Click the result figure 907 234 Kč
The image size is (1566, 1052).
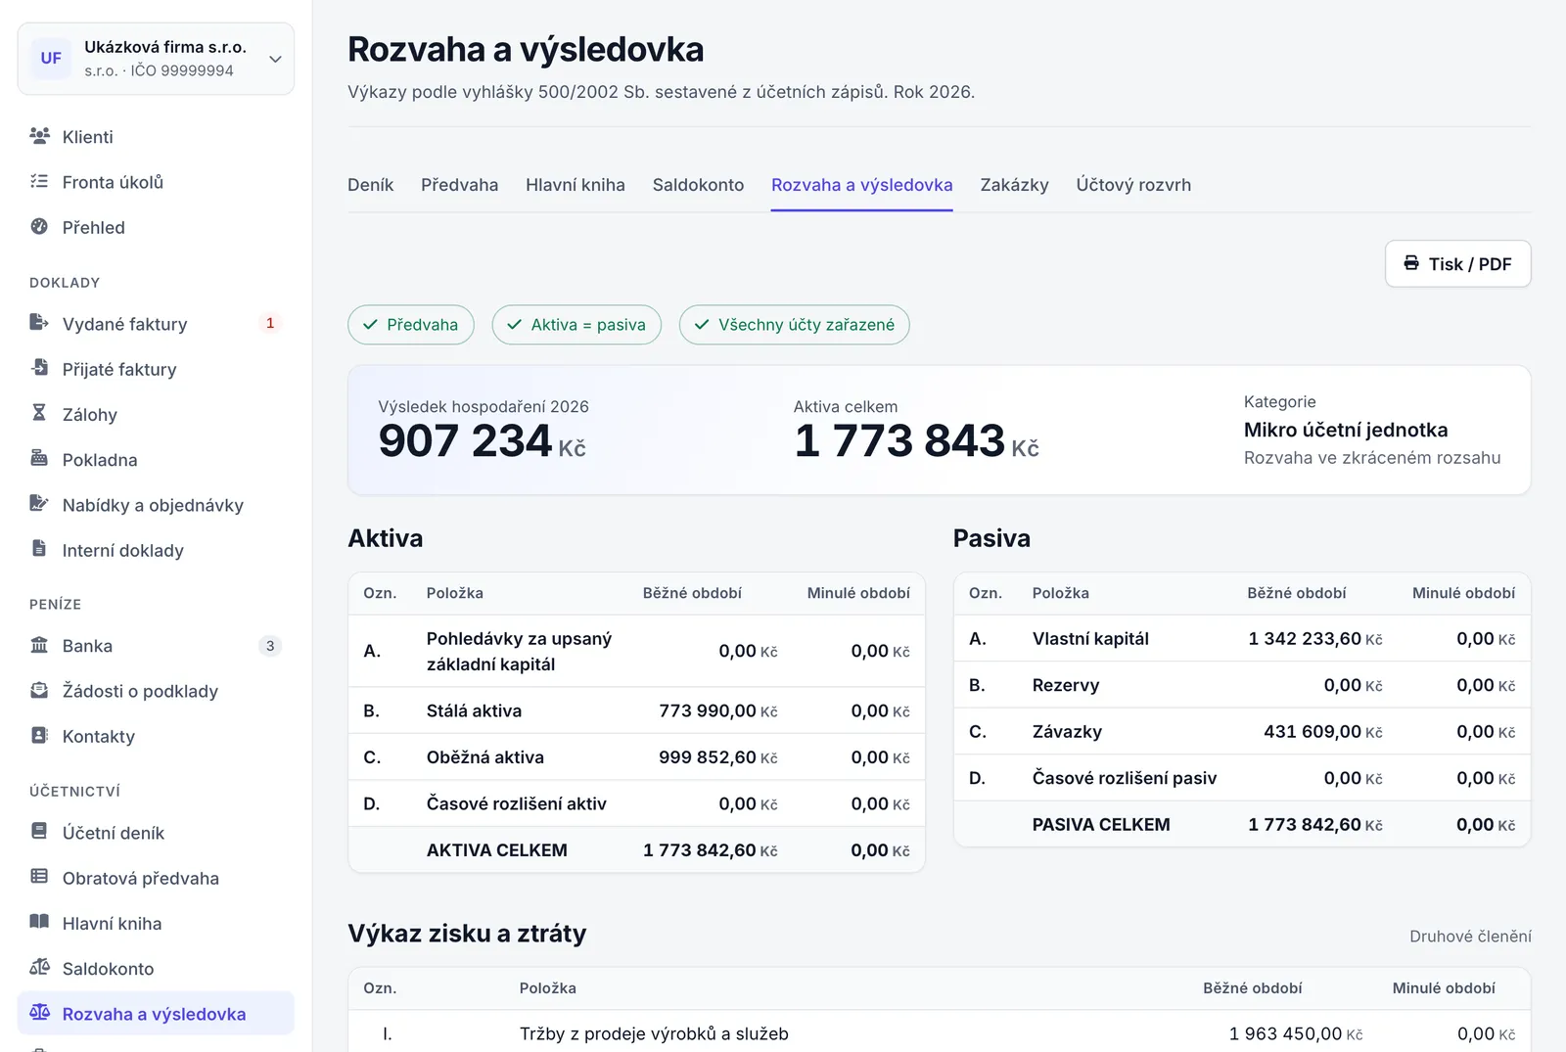482,440
